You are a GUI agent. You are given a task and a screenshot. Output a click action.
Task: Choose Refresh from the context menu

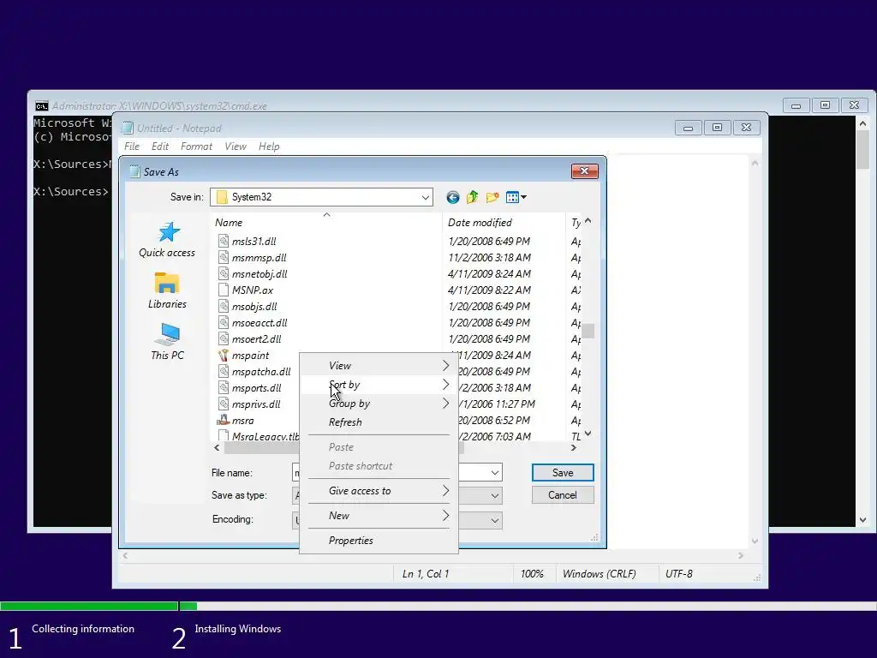(379, 422)
